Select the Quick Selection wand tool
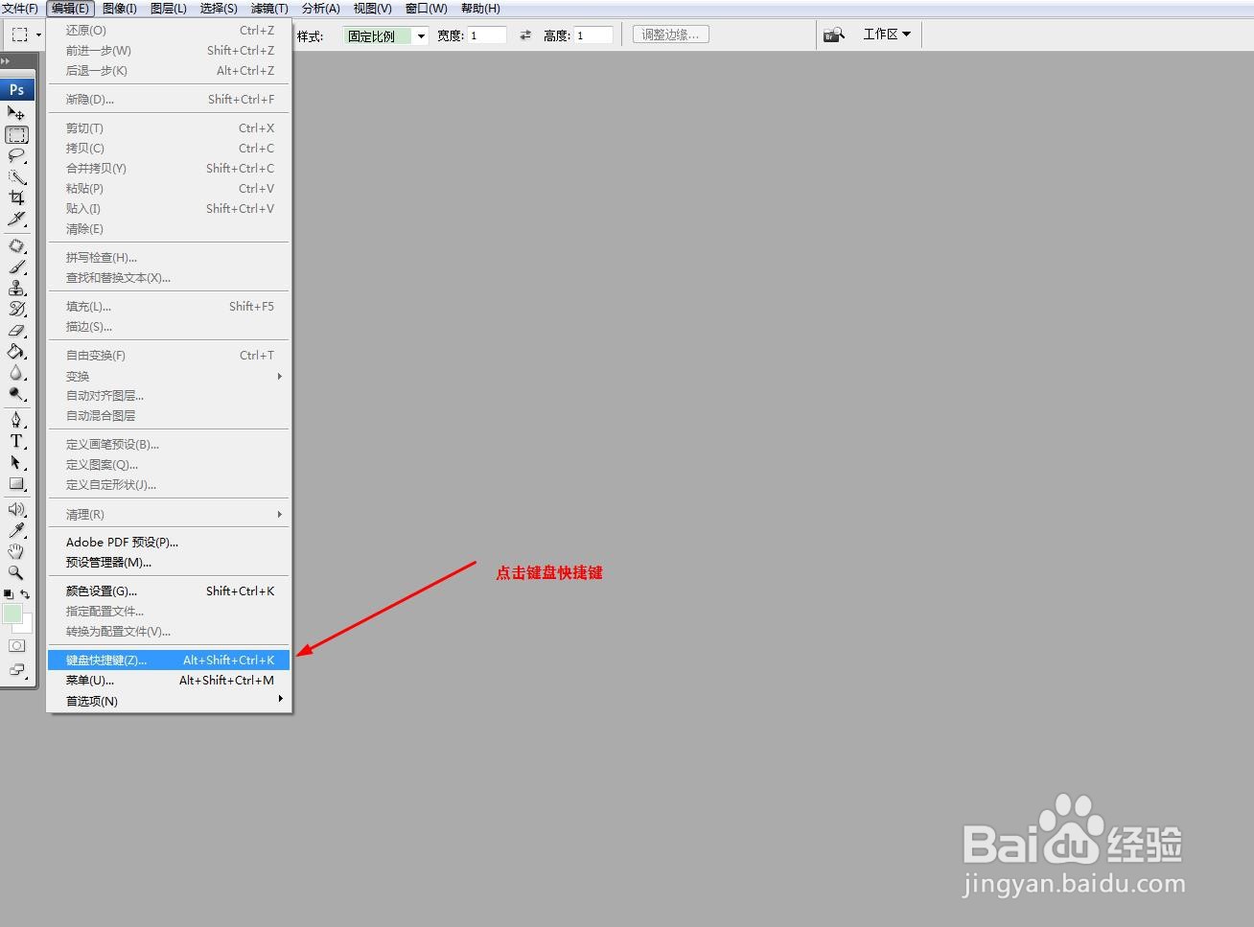This screenshot has height=927, width=1254. (x=16, y=176)
